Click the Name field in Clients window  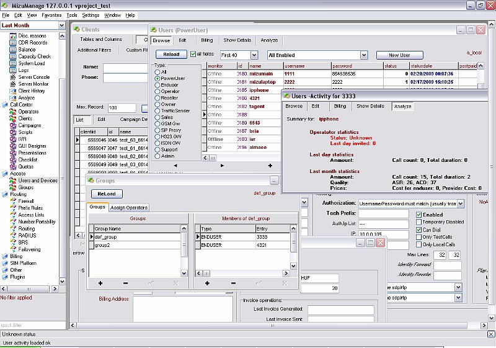tap(126, 68)
